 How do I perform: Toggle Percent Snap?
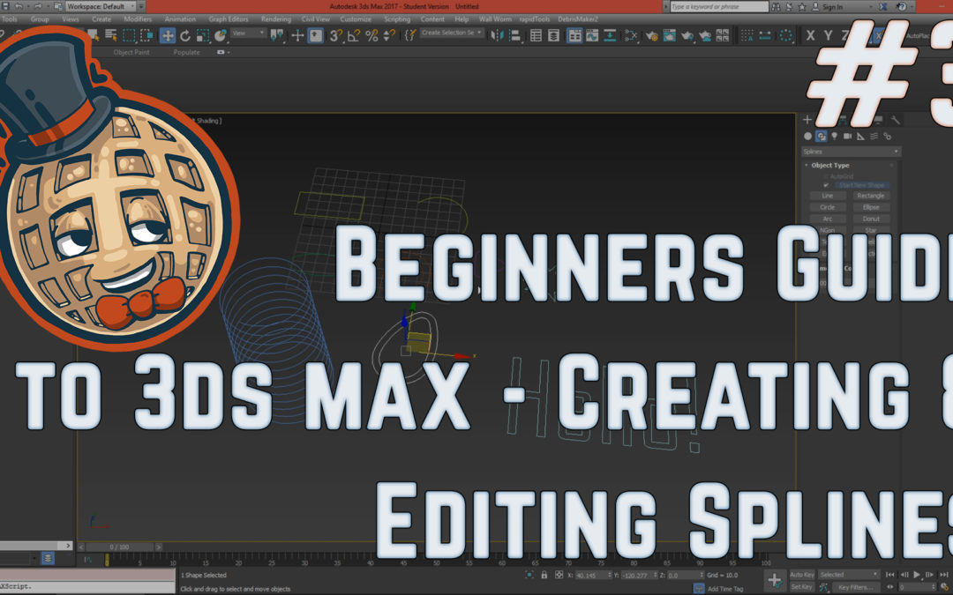371,36
